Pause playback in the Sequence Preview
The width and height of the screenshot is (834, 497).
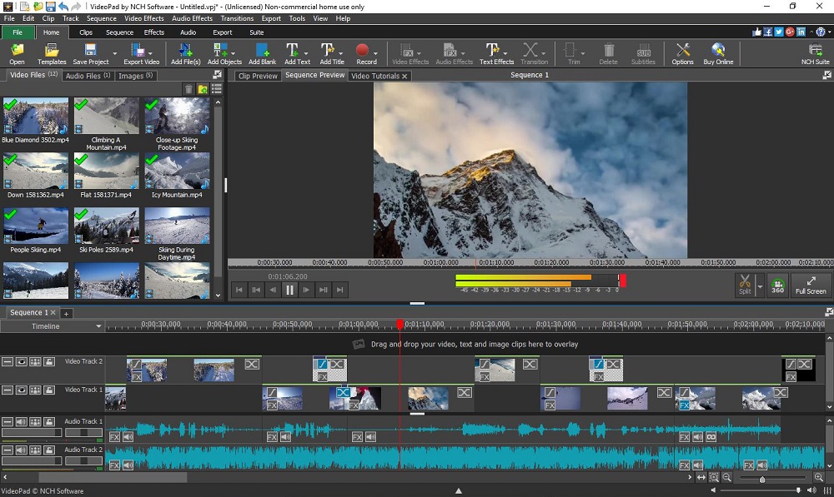(288, 289)
